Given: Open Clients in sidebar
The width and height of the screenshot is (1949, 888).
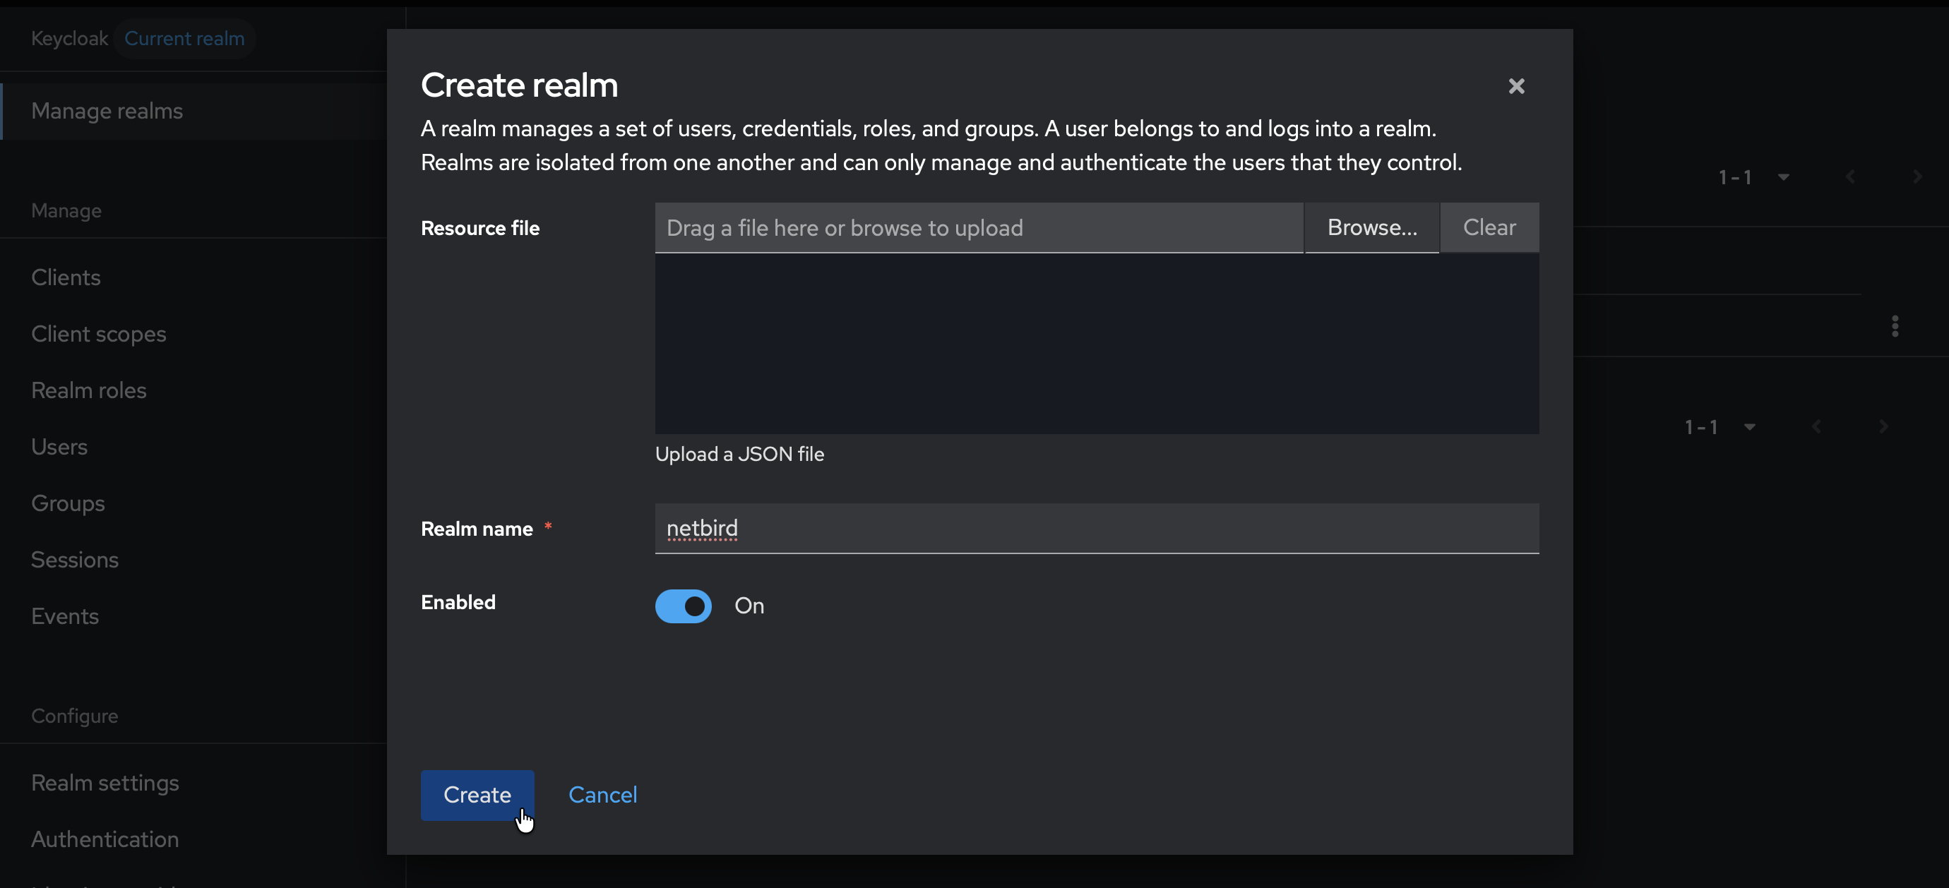Looking at the screenshot, I should pos(66,277).
